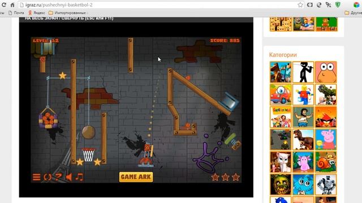The height and width of the screenshot is (203, 362).
Task: Click the star left of the hoop
Action: point(80,162)
